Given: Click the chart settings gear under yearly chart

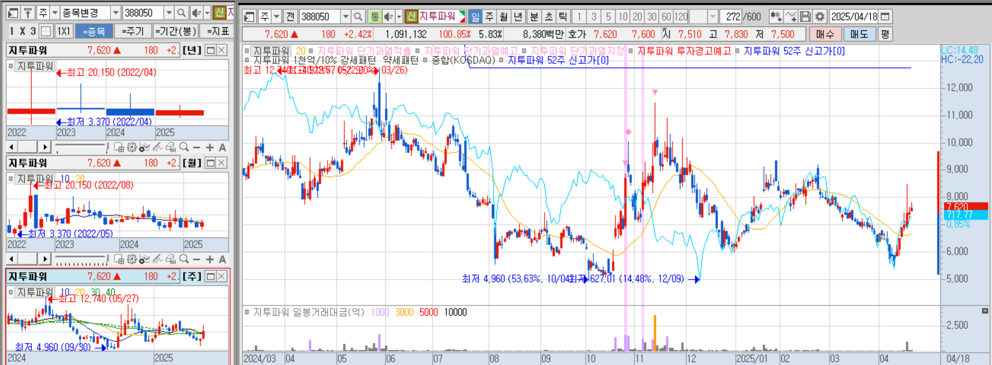Looking at the screenshot, I should [132, 147].
